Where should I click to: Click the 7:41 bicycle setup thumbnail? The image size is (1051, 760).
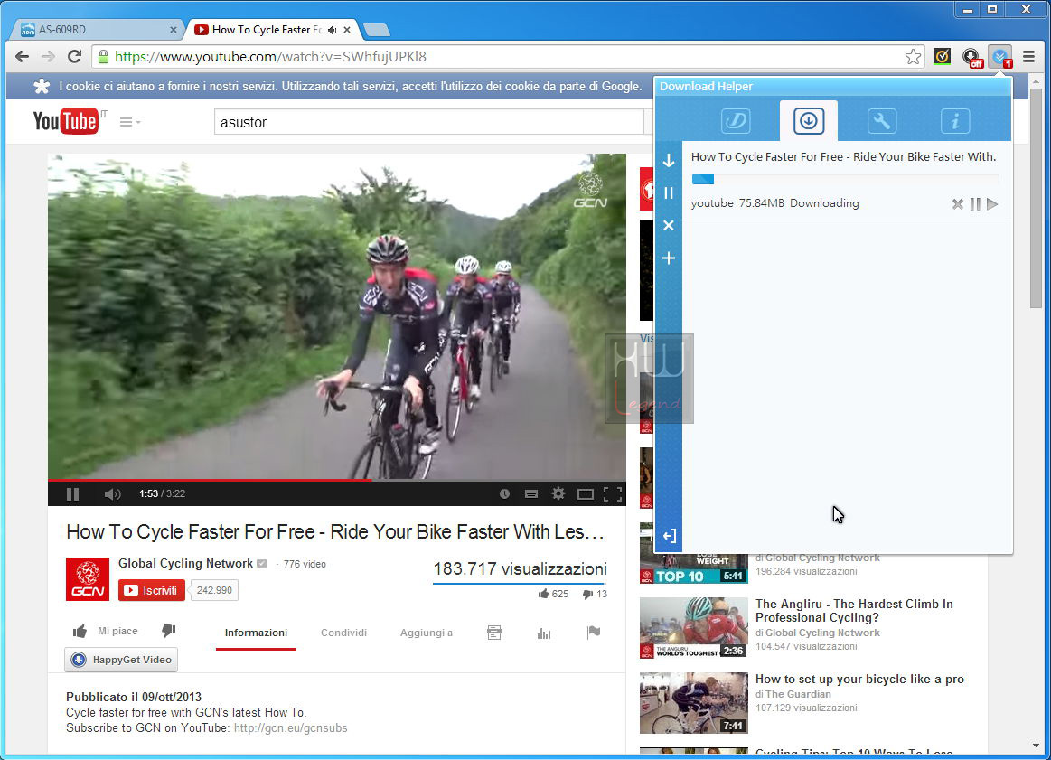pyautogui.click(x=694, y=703)
